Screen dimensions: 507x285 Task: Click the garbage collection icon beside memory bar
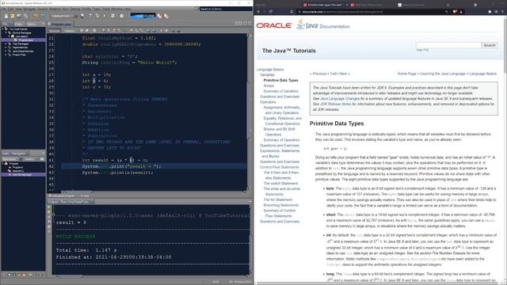click(160, 16)
